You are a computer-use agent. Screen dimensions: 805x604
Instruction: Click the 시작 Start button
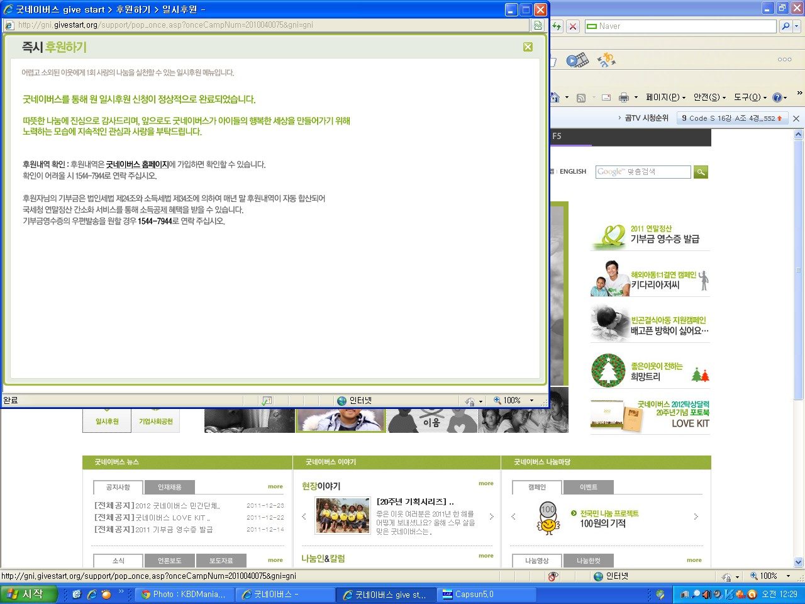coord(30,594)
